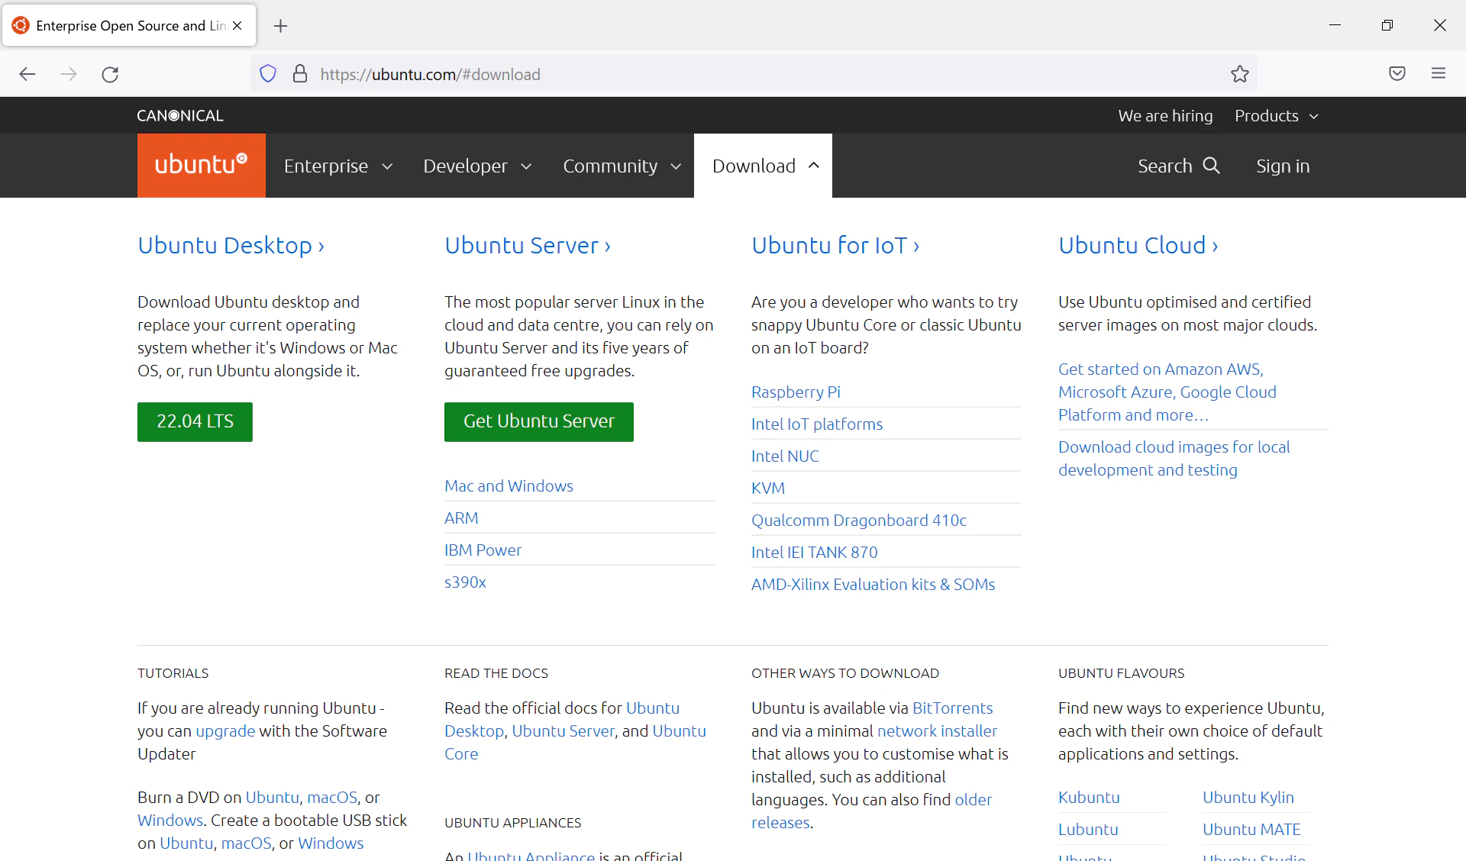Open the ARM server link
Screen dimensions: 1466x861
461,518
